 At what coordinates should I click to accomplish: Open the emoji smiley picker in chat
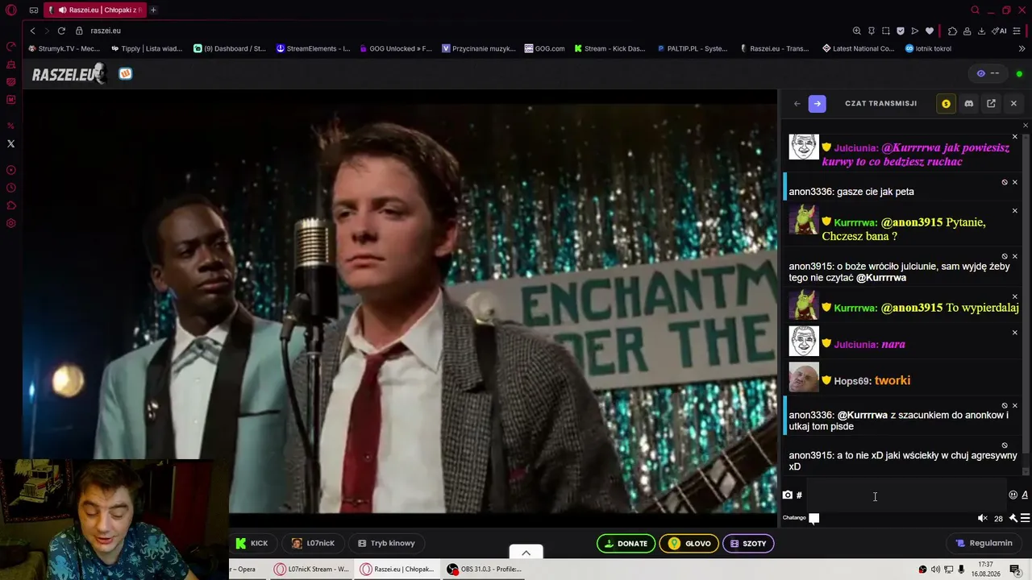(1013, 495)
